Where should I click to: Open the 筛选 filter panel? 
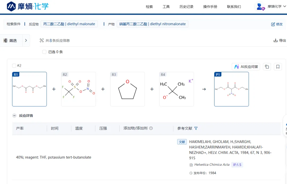tap(10, 41)
